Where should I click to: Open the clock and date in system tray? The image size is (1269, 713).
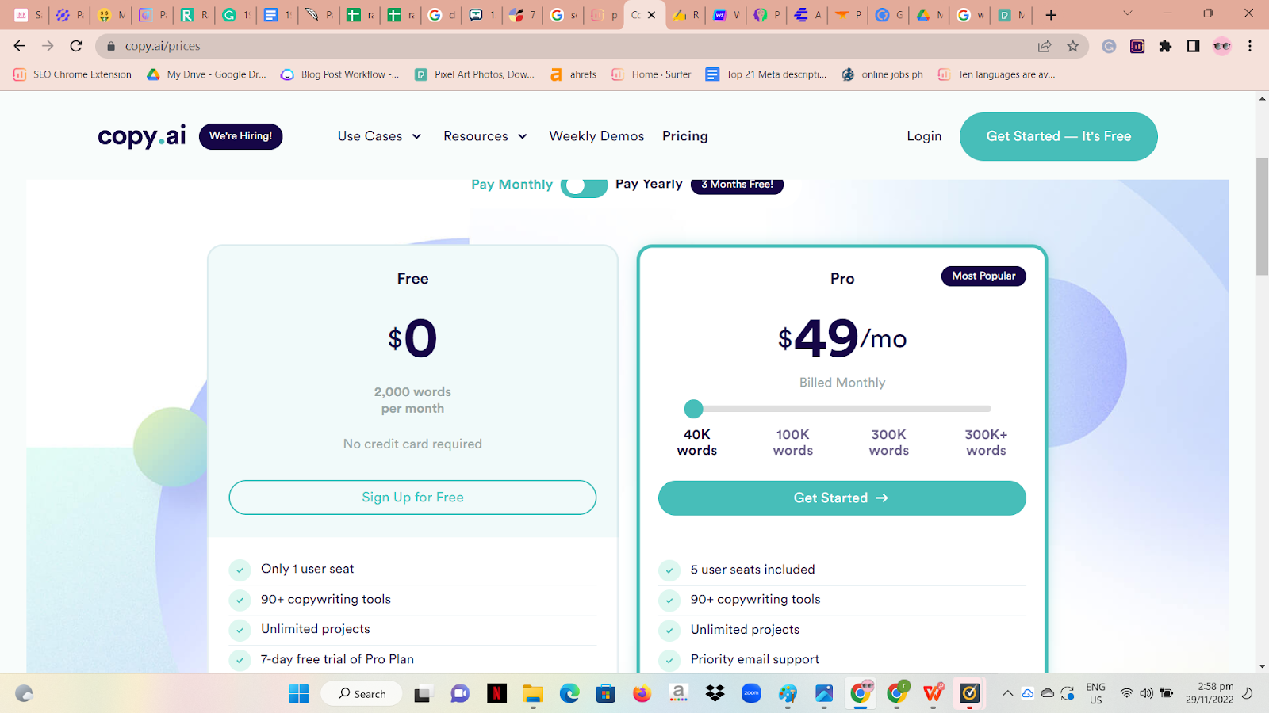click(1210, 693)
